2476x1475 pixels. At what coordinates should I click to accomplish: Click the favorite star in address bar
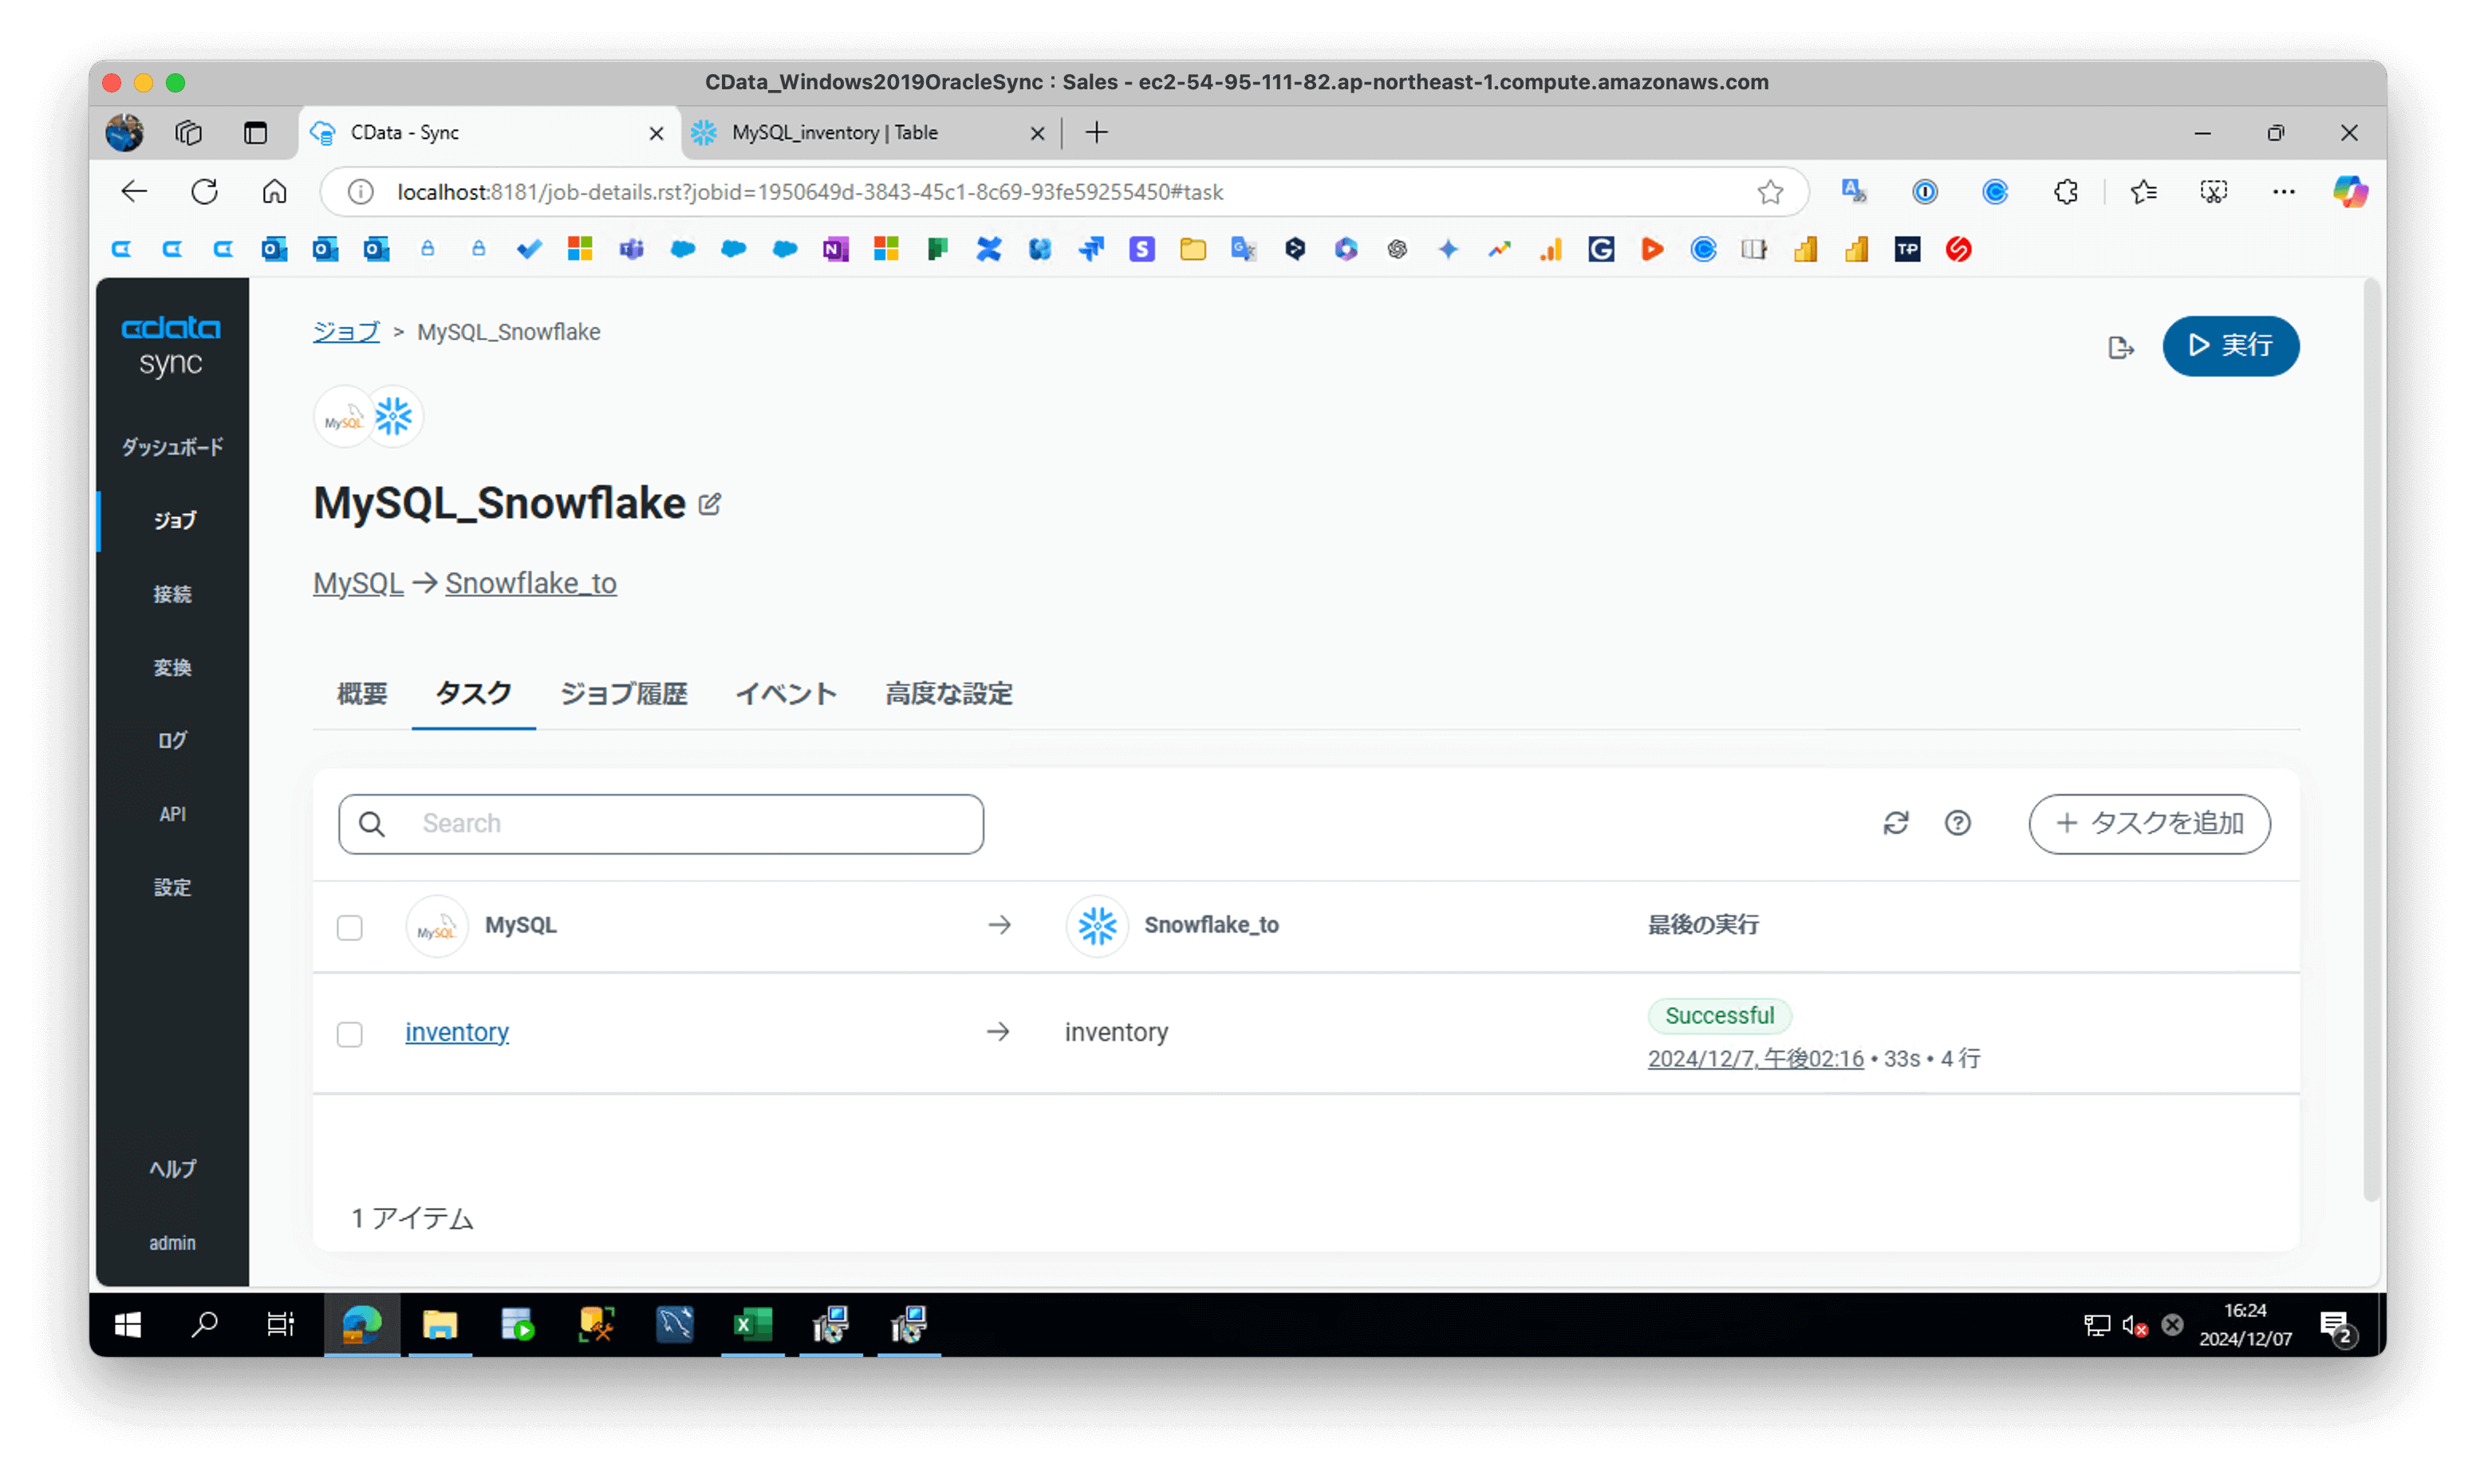point(1770,192)
